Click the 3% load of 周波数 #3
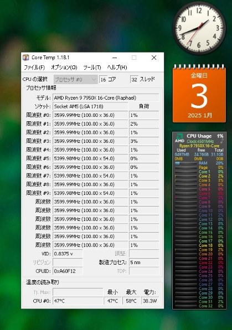232x330 pixels. tap(144, 141)
